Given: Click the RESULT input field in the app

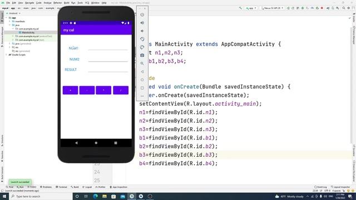Looking at the screenshot, I should click(108, 69).
